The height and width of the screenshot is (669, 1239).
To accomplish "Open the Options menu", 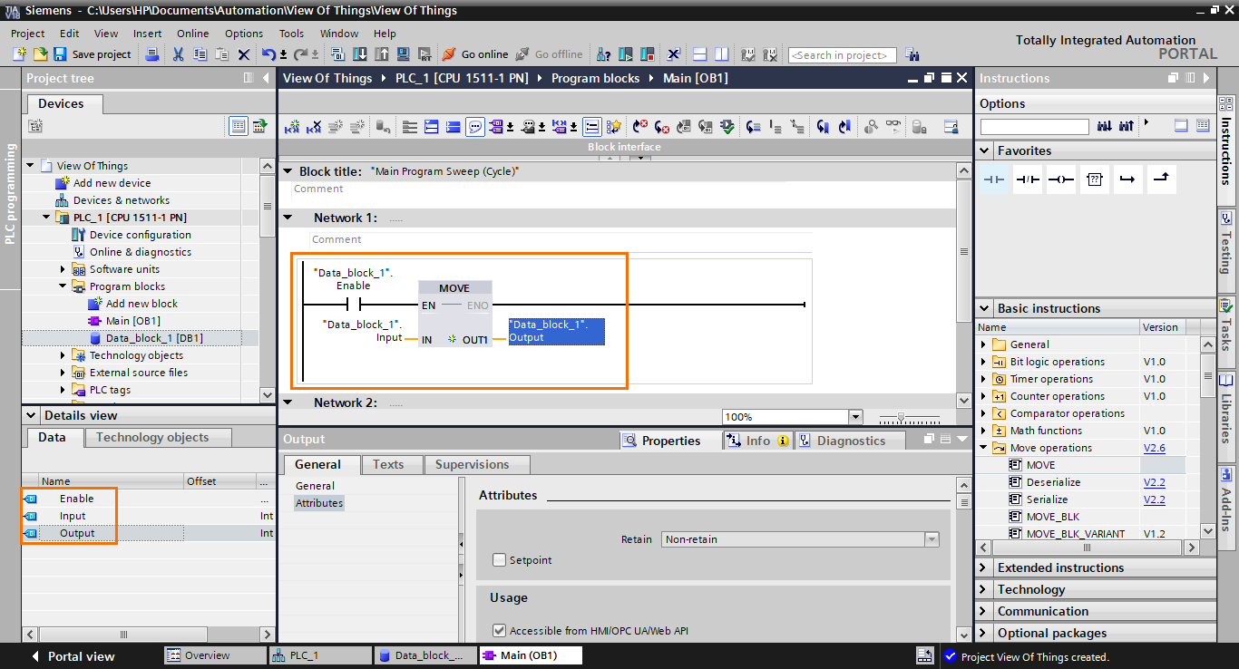I will (x=244, y=34).
